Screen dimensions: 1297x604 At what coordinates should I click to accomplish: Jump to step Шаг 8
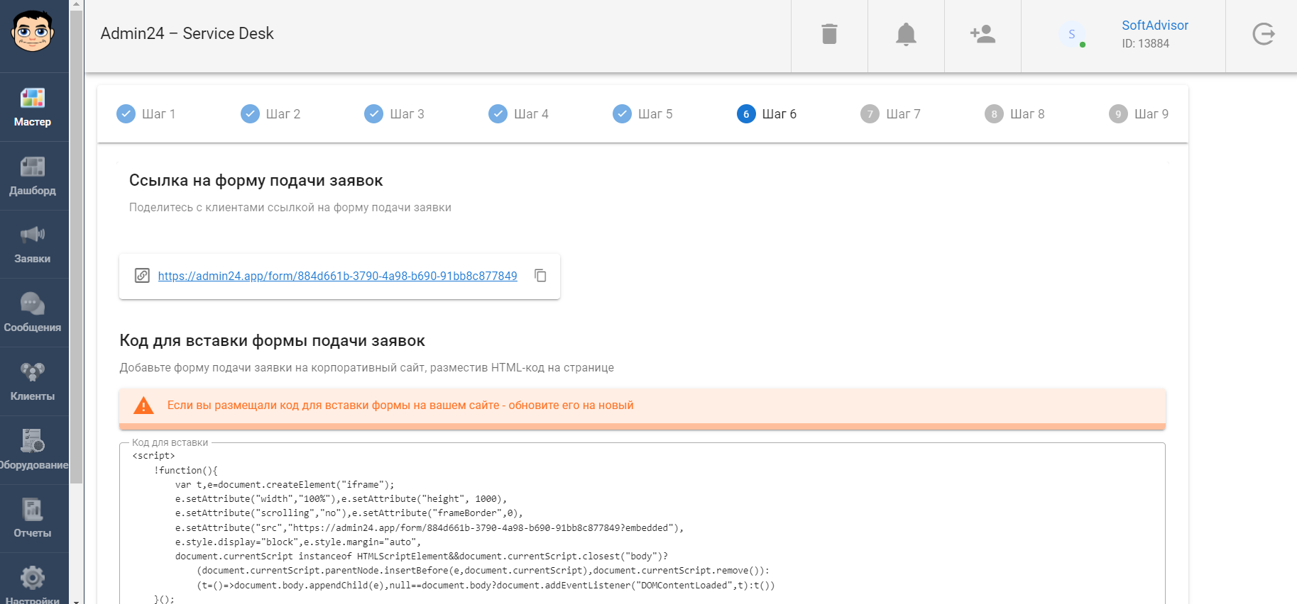pos(1014,114)
